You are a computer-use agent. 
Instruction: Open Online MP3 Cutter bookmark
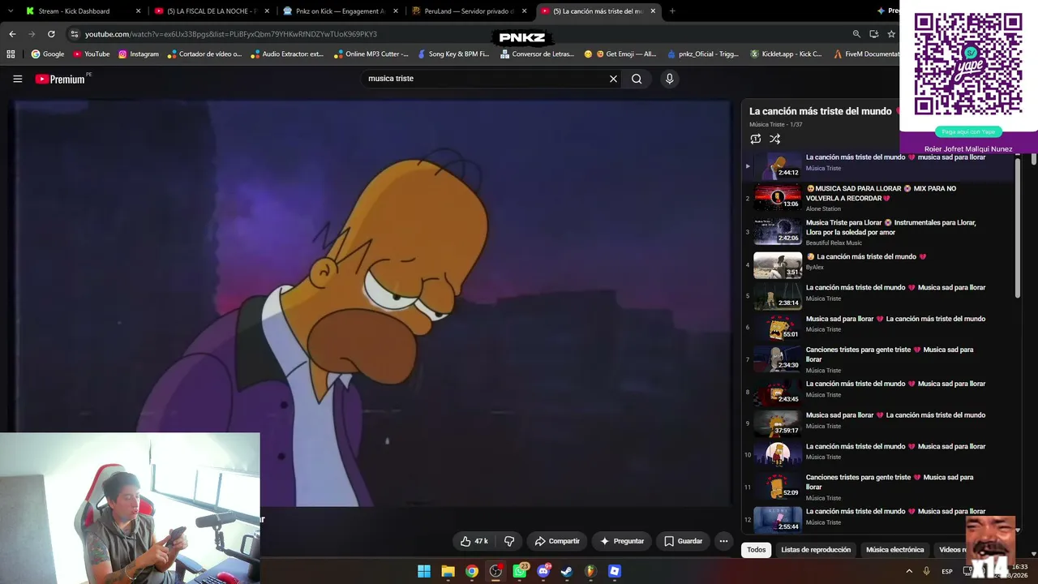tap(371, 54)
